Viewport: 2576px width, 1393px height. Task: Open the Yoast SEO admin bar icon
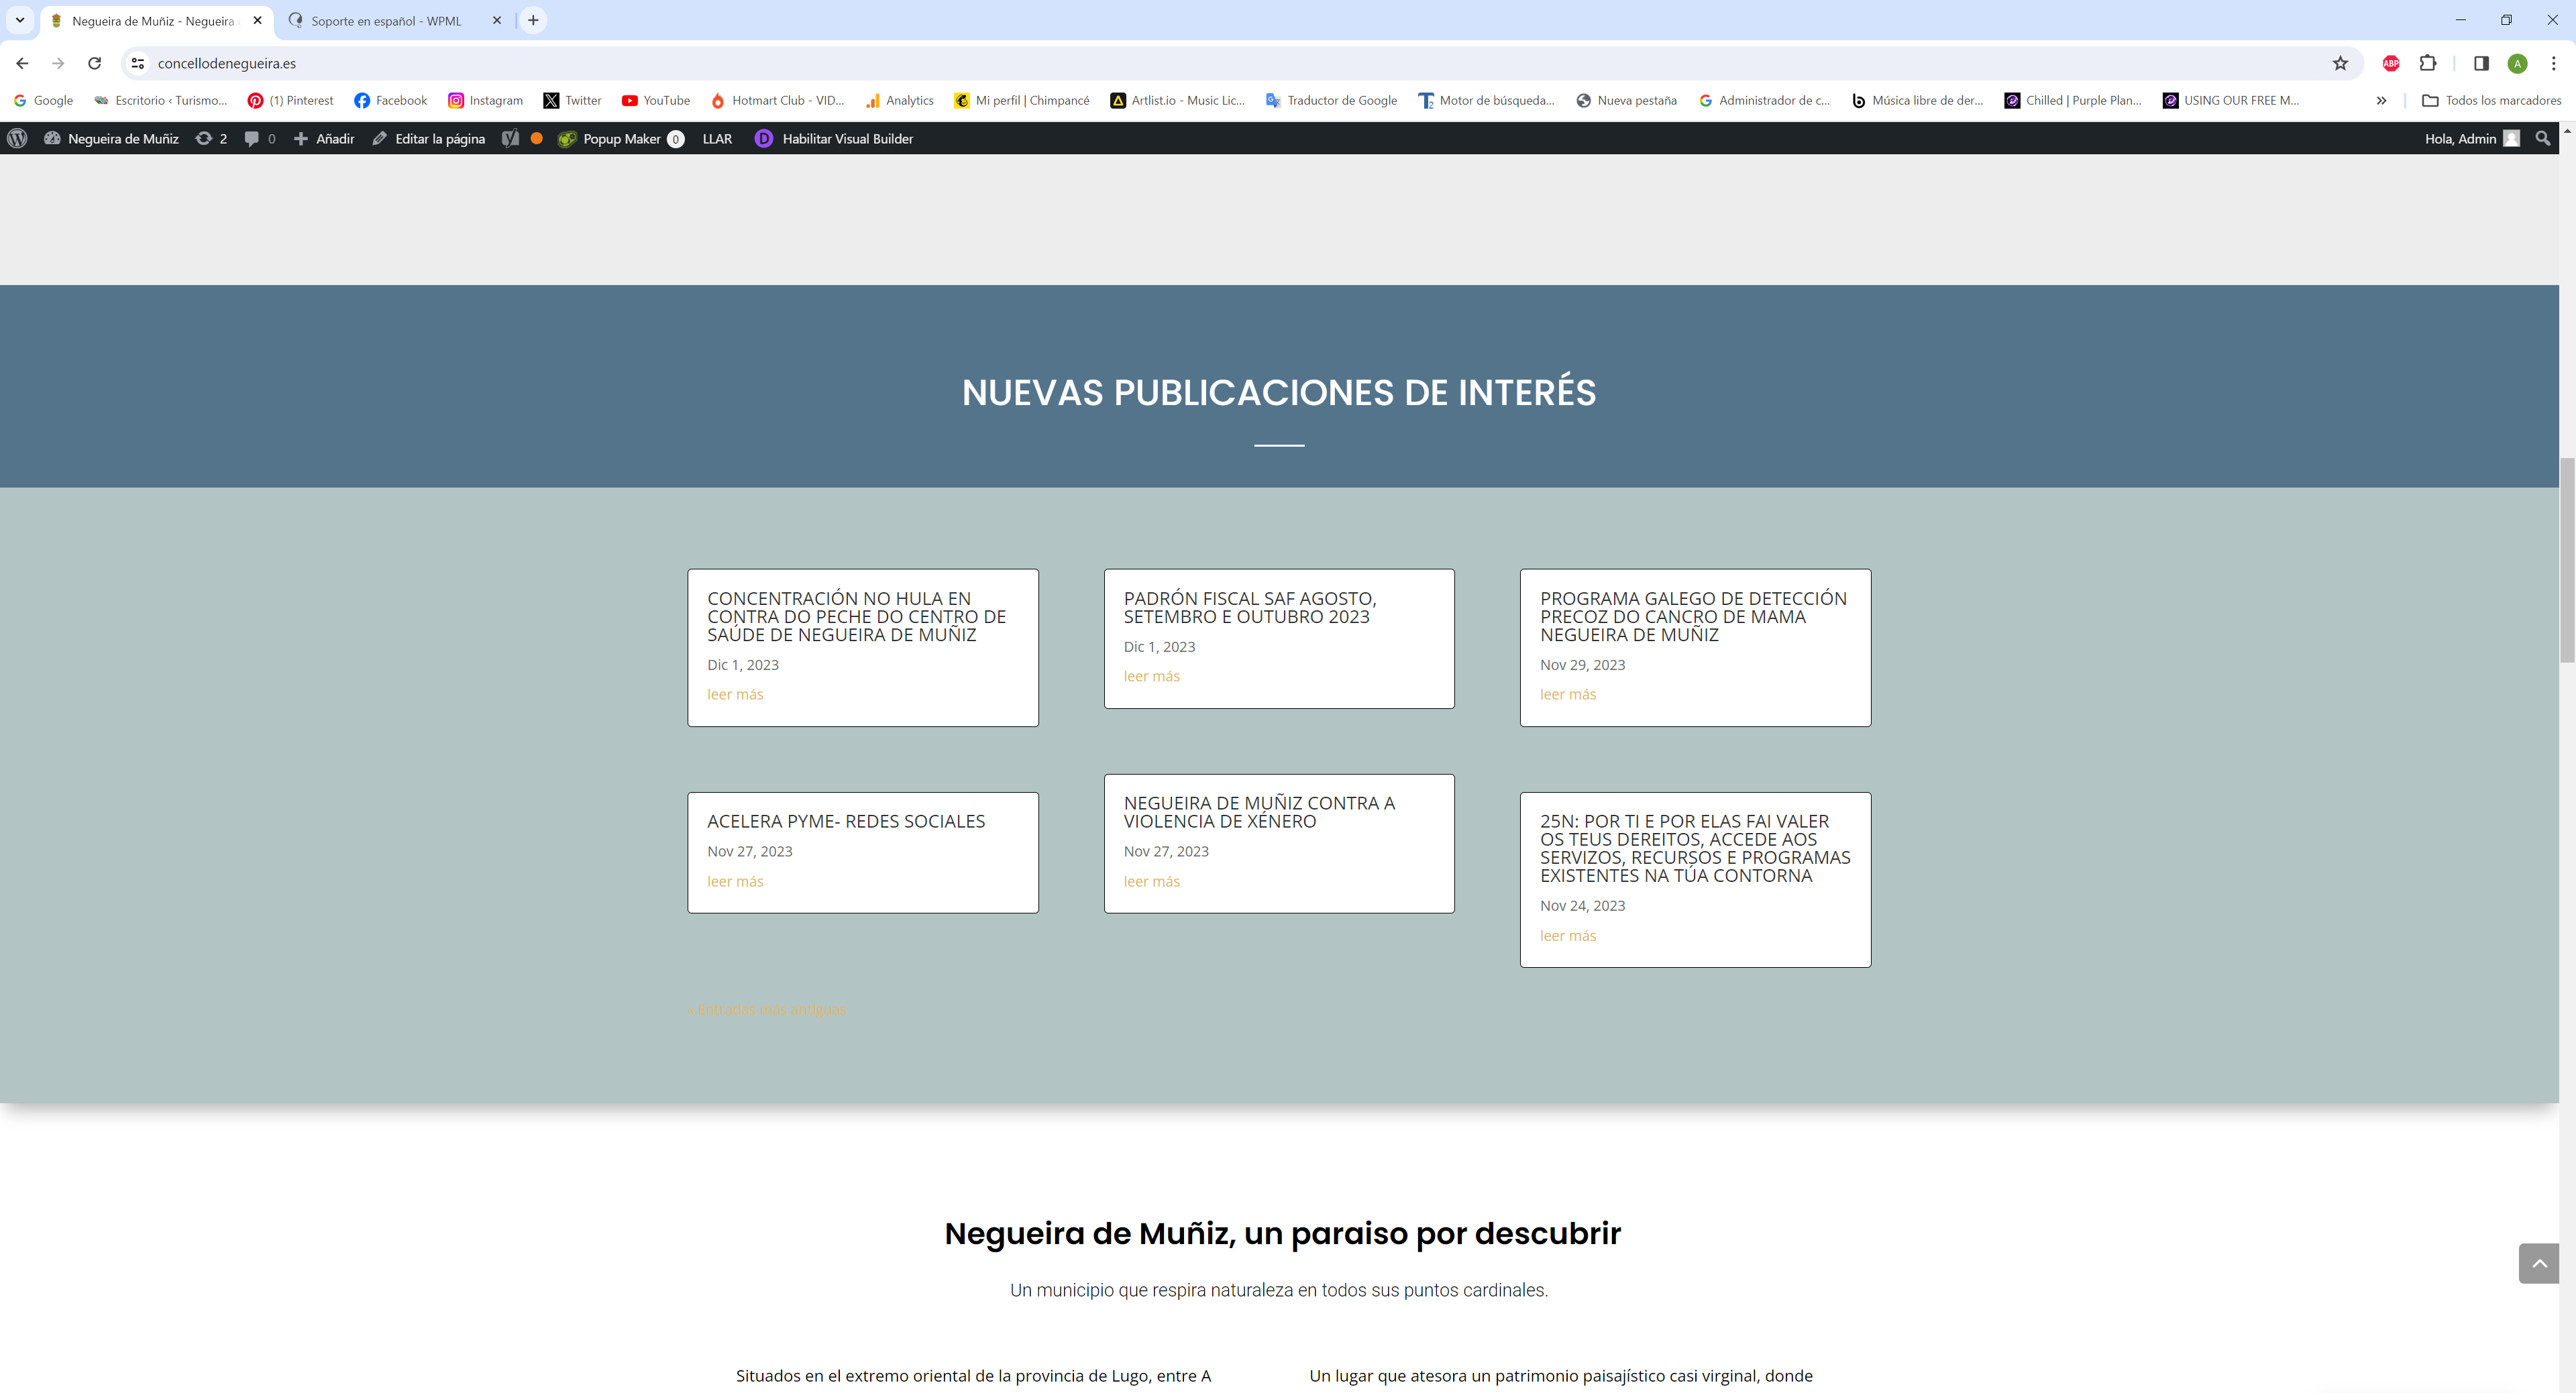pos(510,139)
